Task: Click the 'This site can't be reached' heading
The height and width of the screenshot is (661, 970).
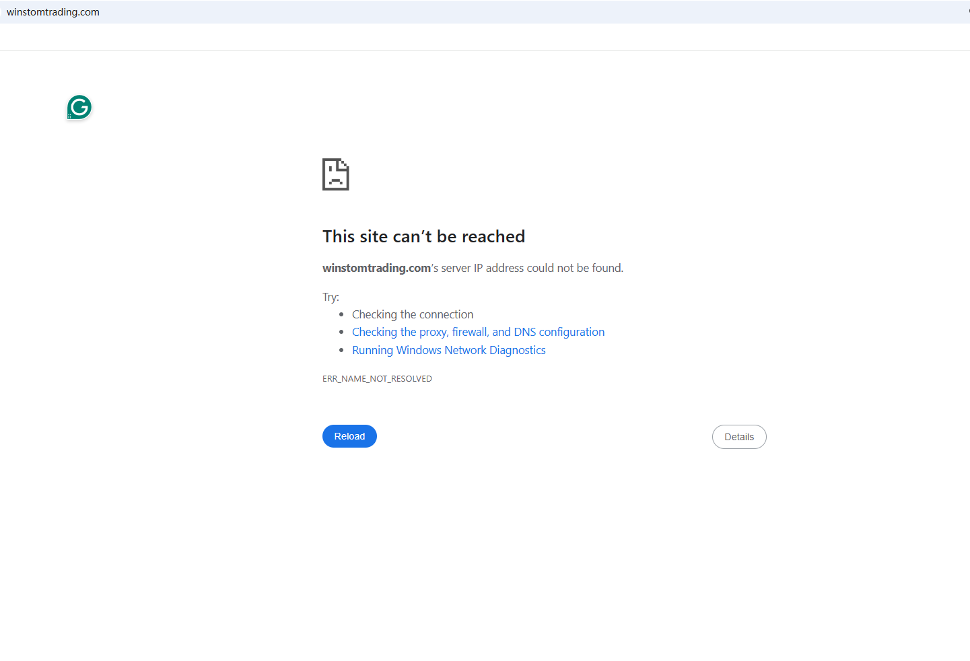Action: tap(424, 236)
